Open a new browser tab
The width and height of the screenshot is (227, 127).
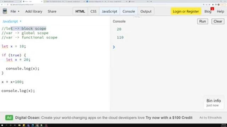tap(151, 1)
